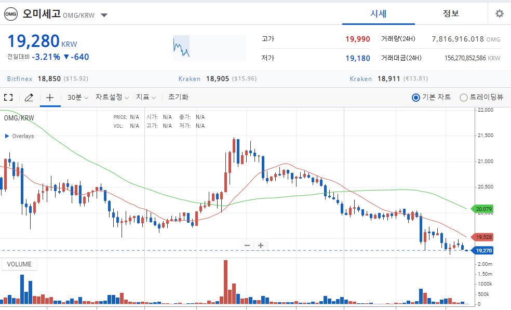This screenshot has height=310, width=511.
Task: Activate the crosshair plus tool
Action: [x=50, y=97]
